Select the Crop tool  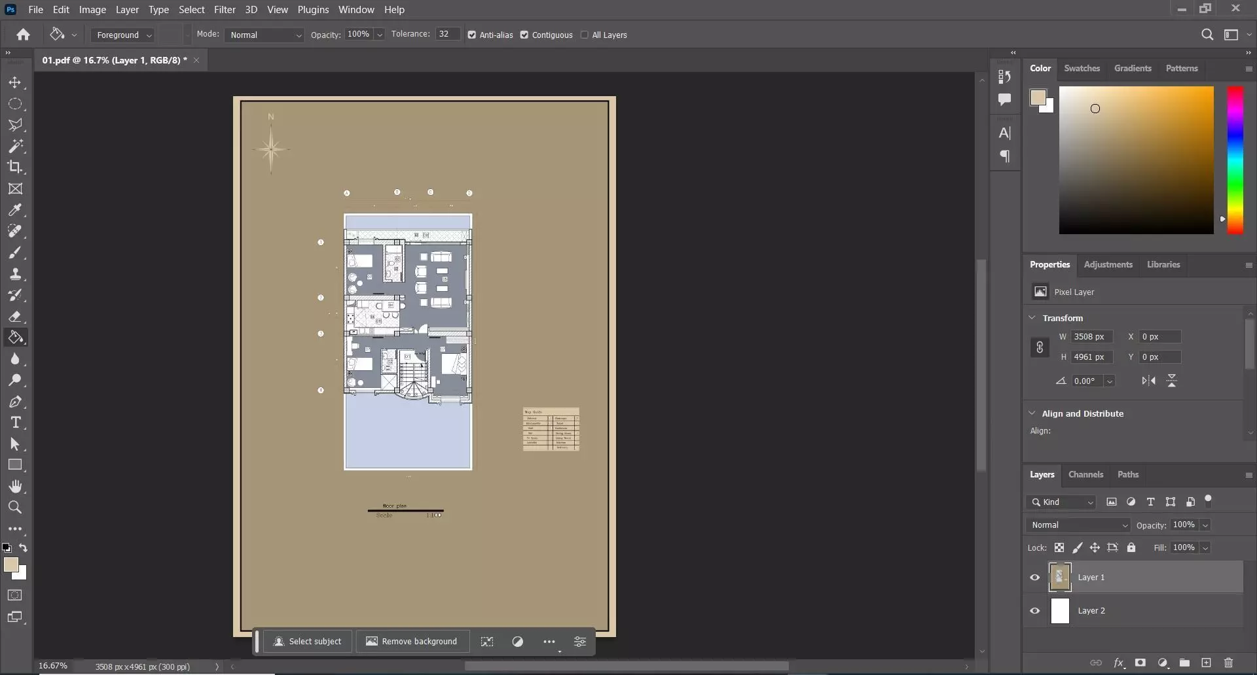[15, 167]
